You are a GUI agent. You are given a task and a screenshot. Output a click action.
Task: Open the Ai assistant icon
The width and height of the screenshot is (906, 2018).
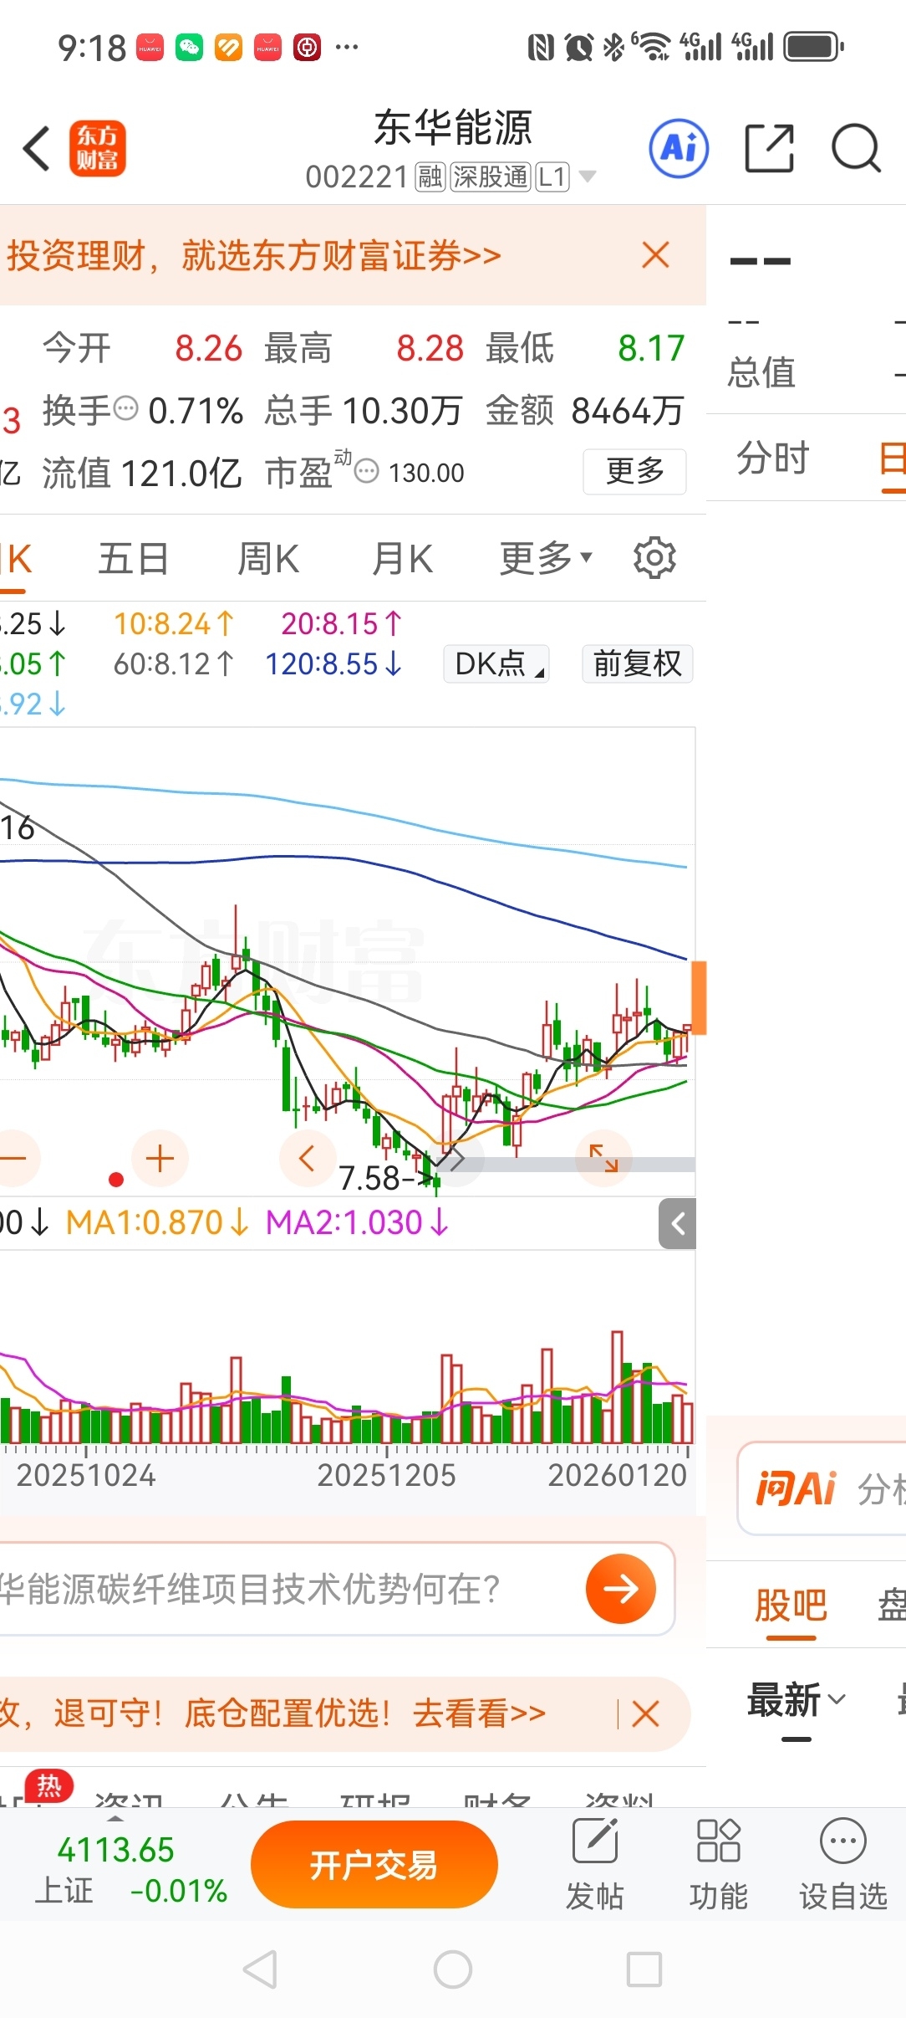679,148
